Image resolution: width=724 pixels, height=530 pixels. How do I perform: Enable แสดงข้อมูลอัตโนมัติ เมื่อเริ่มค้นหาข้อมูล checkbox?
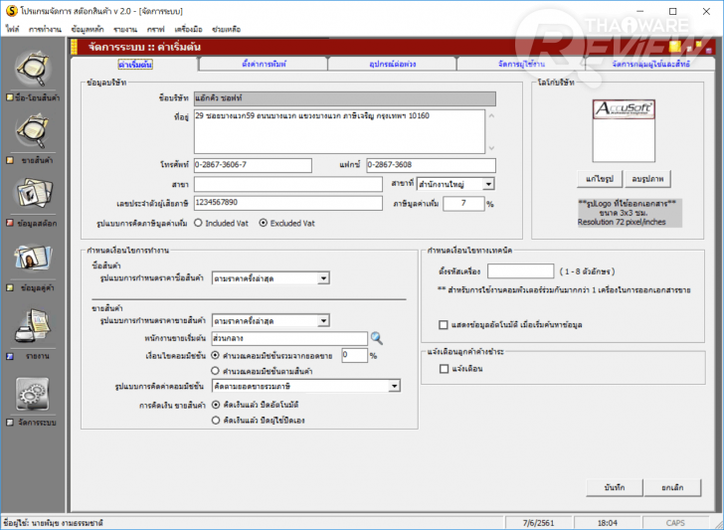pyautogui.click(x=444, y=325)
